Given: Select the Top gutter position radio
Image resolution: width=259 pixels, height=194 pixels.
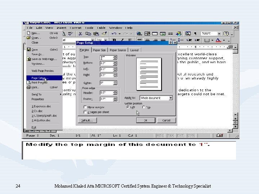Looking at the screenshot, I should 144,107.
